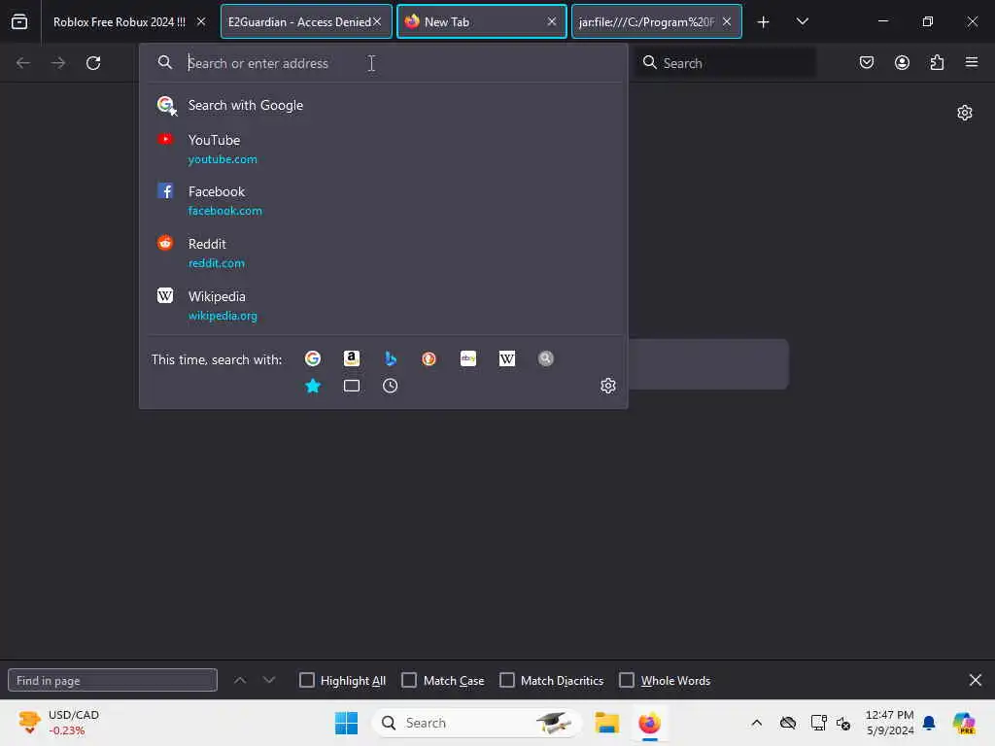This screenshot has width=995, height=746.
Task: Show hidden system tray icons chevron
Action: [x=756, y=723]
